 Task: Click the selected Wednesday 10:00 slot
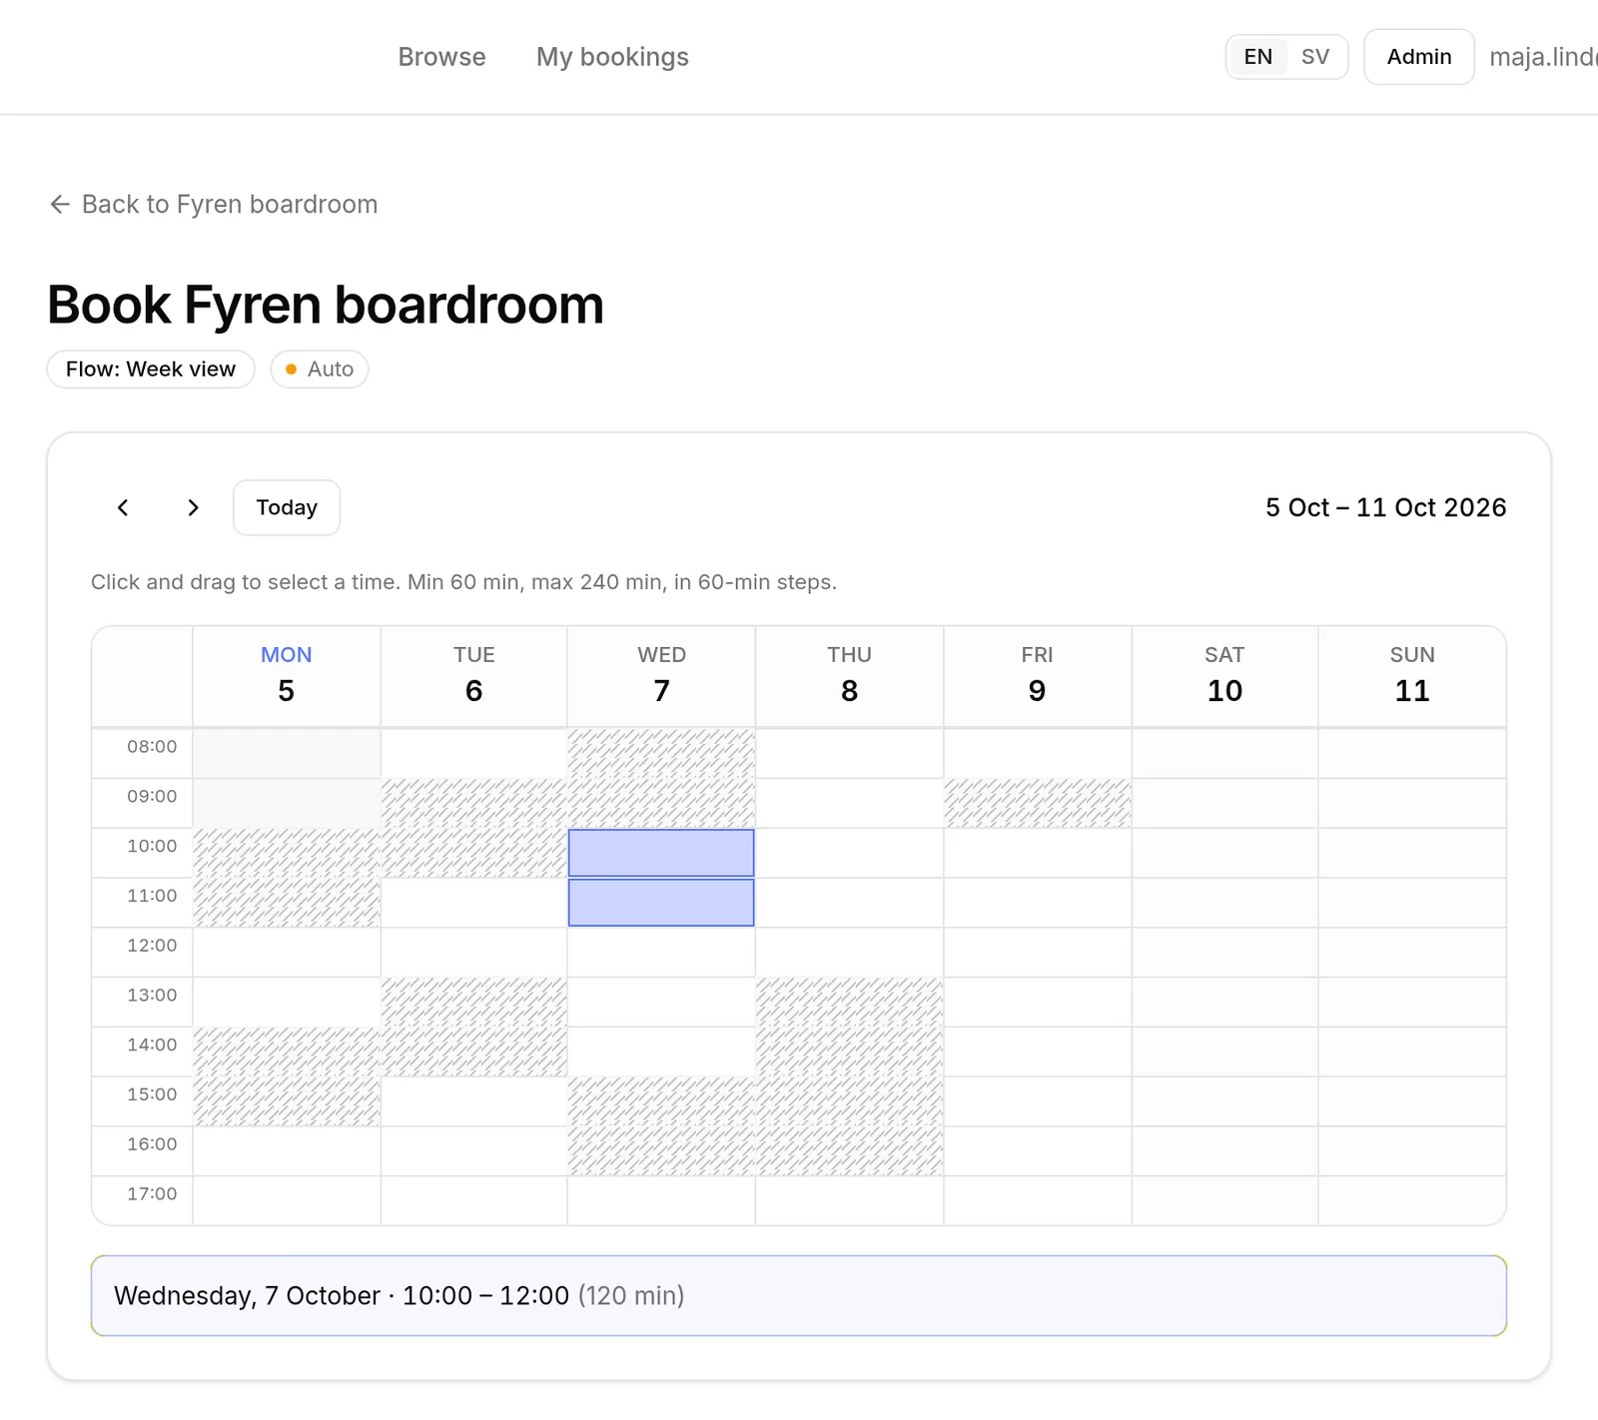[661, 853]
